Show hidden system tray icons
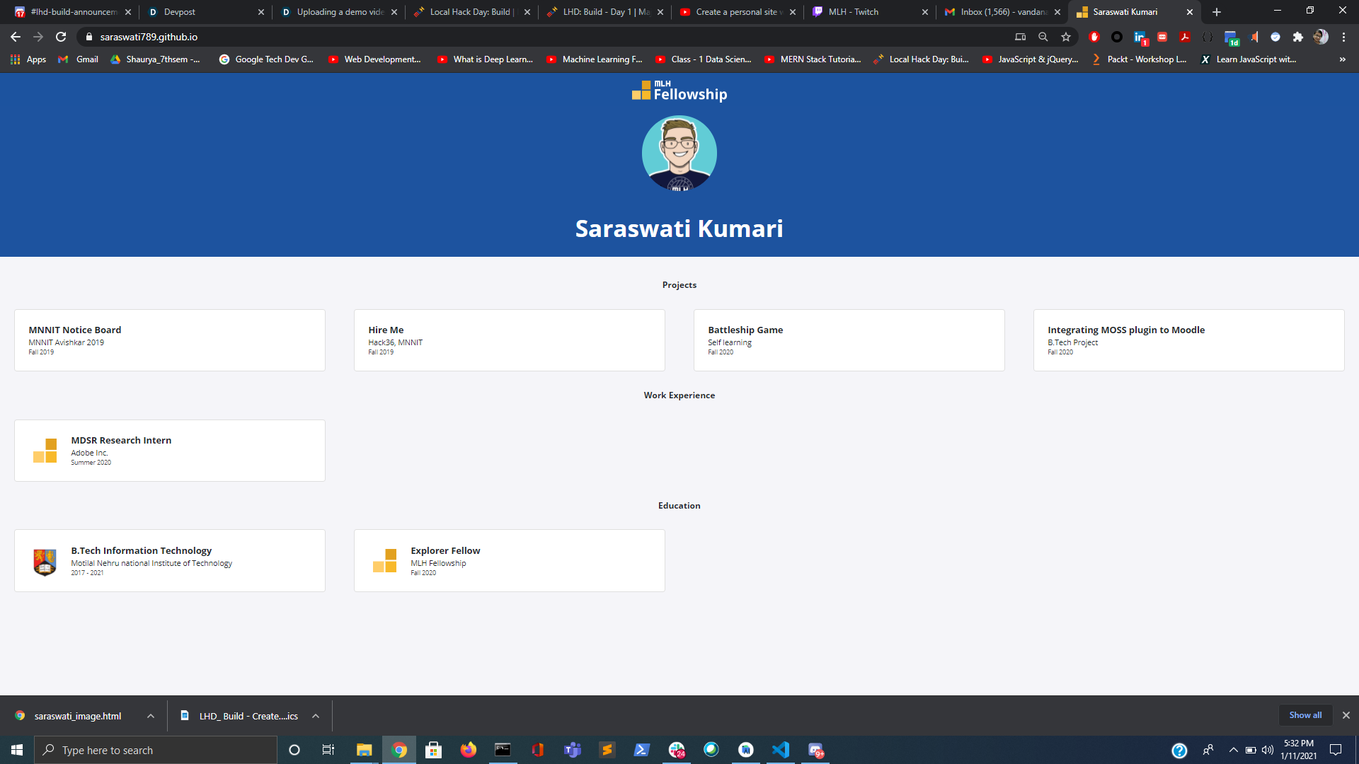The width and height of the screenshot is (1359, 764). tap(1233, 750)
